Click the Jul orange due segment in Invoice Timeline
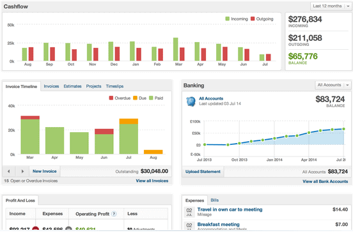 (x=129, y=121)
